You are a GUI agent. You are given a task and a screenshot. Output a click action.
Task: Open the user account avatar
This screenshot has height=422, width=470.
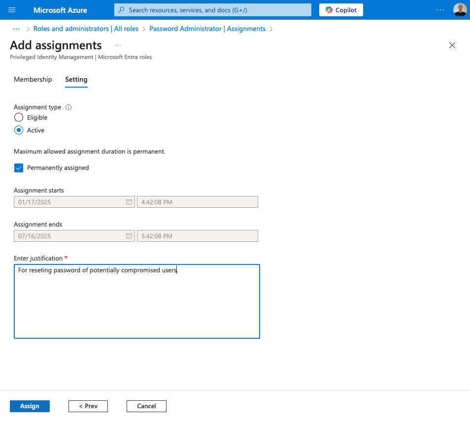coord(459,10)
